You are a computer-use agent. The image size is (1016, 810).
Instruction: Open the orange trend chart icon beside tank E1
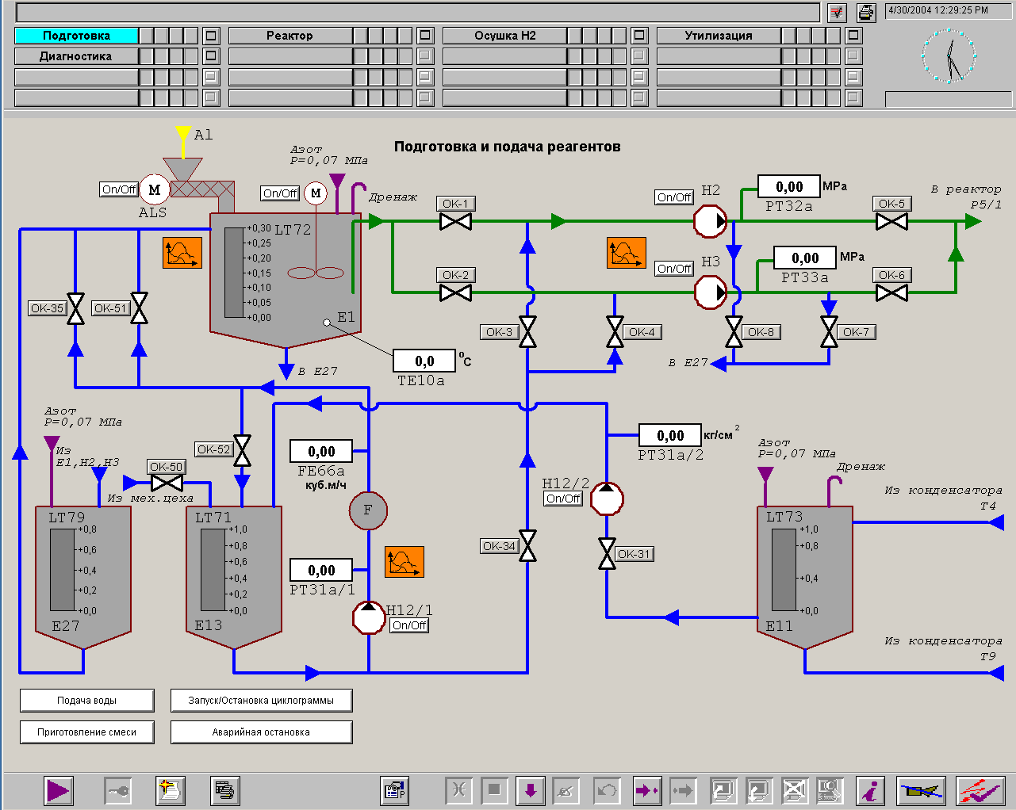point(182,253)
